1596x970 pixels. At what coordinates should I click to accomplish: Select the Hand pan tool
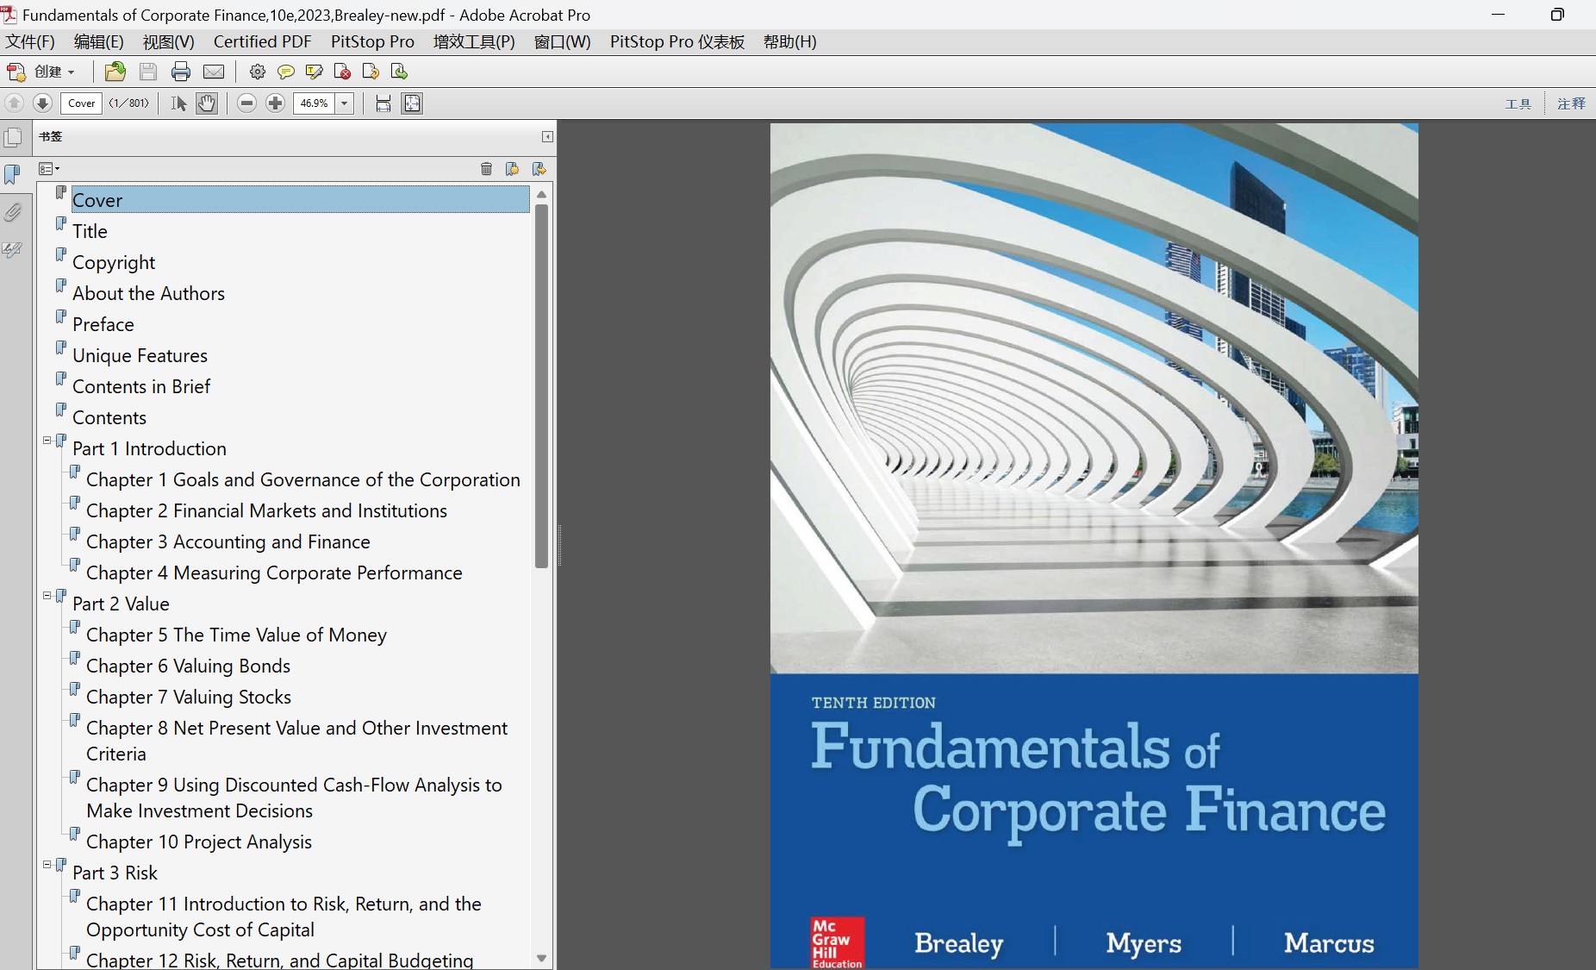pos(207,103)
